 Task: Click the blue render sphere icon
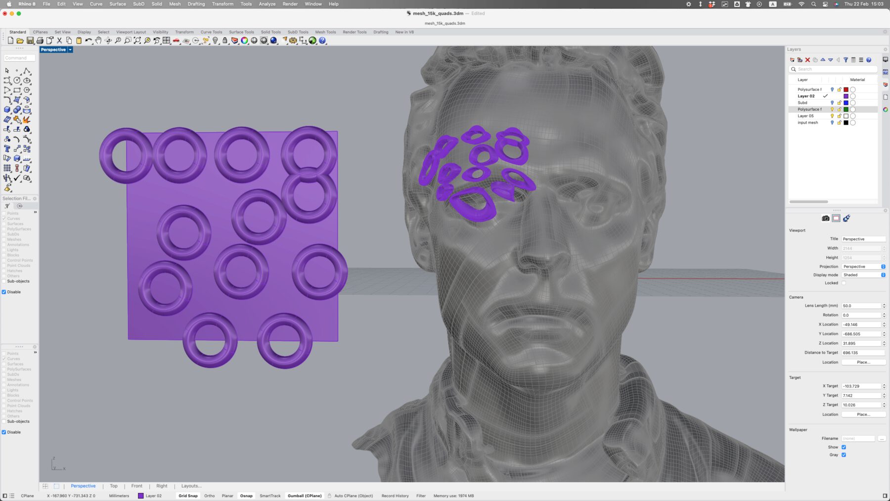[x=273, y=41]
